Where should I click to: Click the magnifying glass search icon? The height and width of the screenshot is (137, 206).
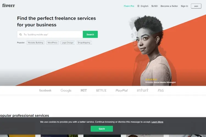pyautogui.click(x=21, y=35)
